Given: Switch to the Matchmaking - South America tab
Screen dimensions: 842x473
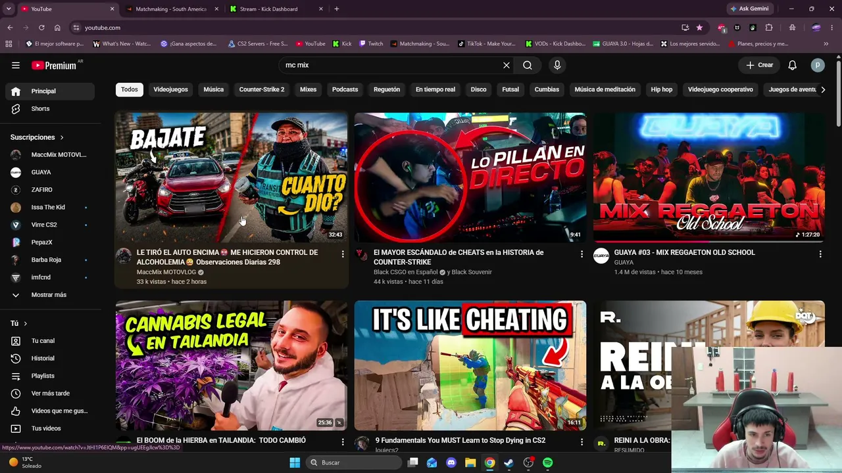Looking at the screenshot, I should click(x=170, y=9).
